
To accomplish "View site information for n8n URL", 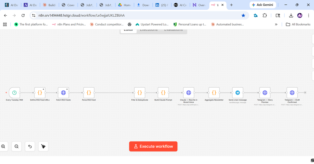I will pyautogui.click(x=34, y=15).
